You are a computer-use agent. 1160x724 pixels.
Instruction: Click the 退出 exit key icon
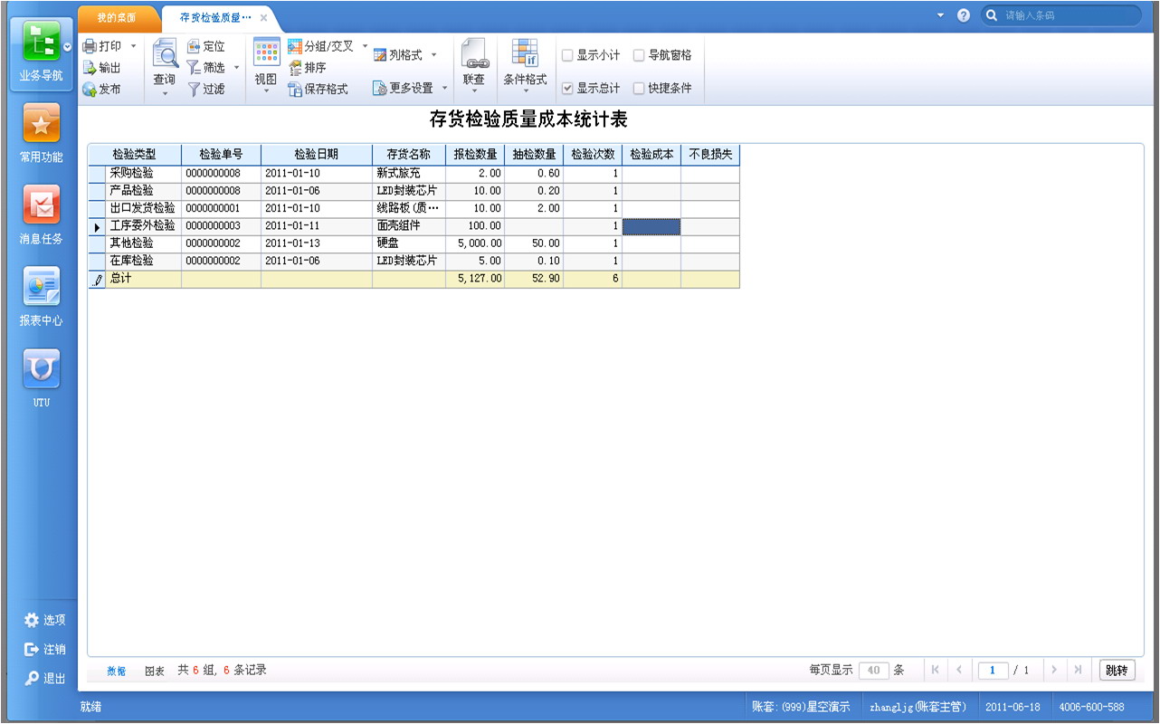[32, 678]
